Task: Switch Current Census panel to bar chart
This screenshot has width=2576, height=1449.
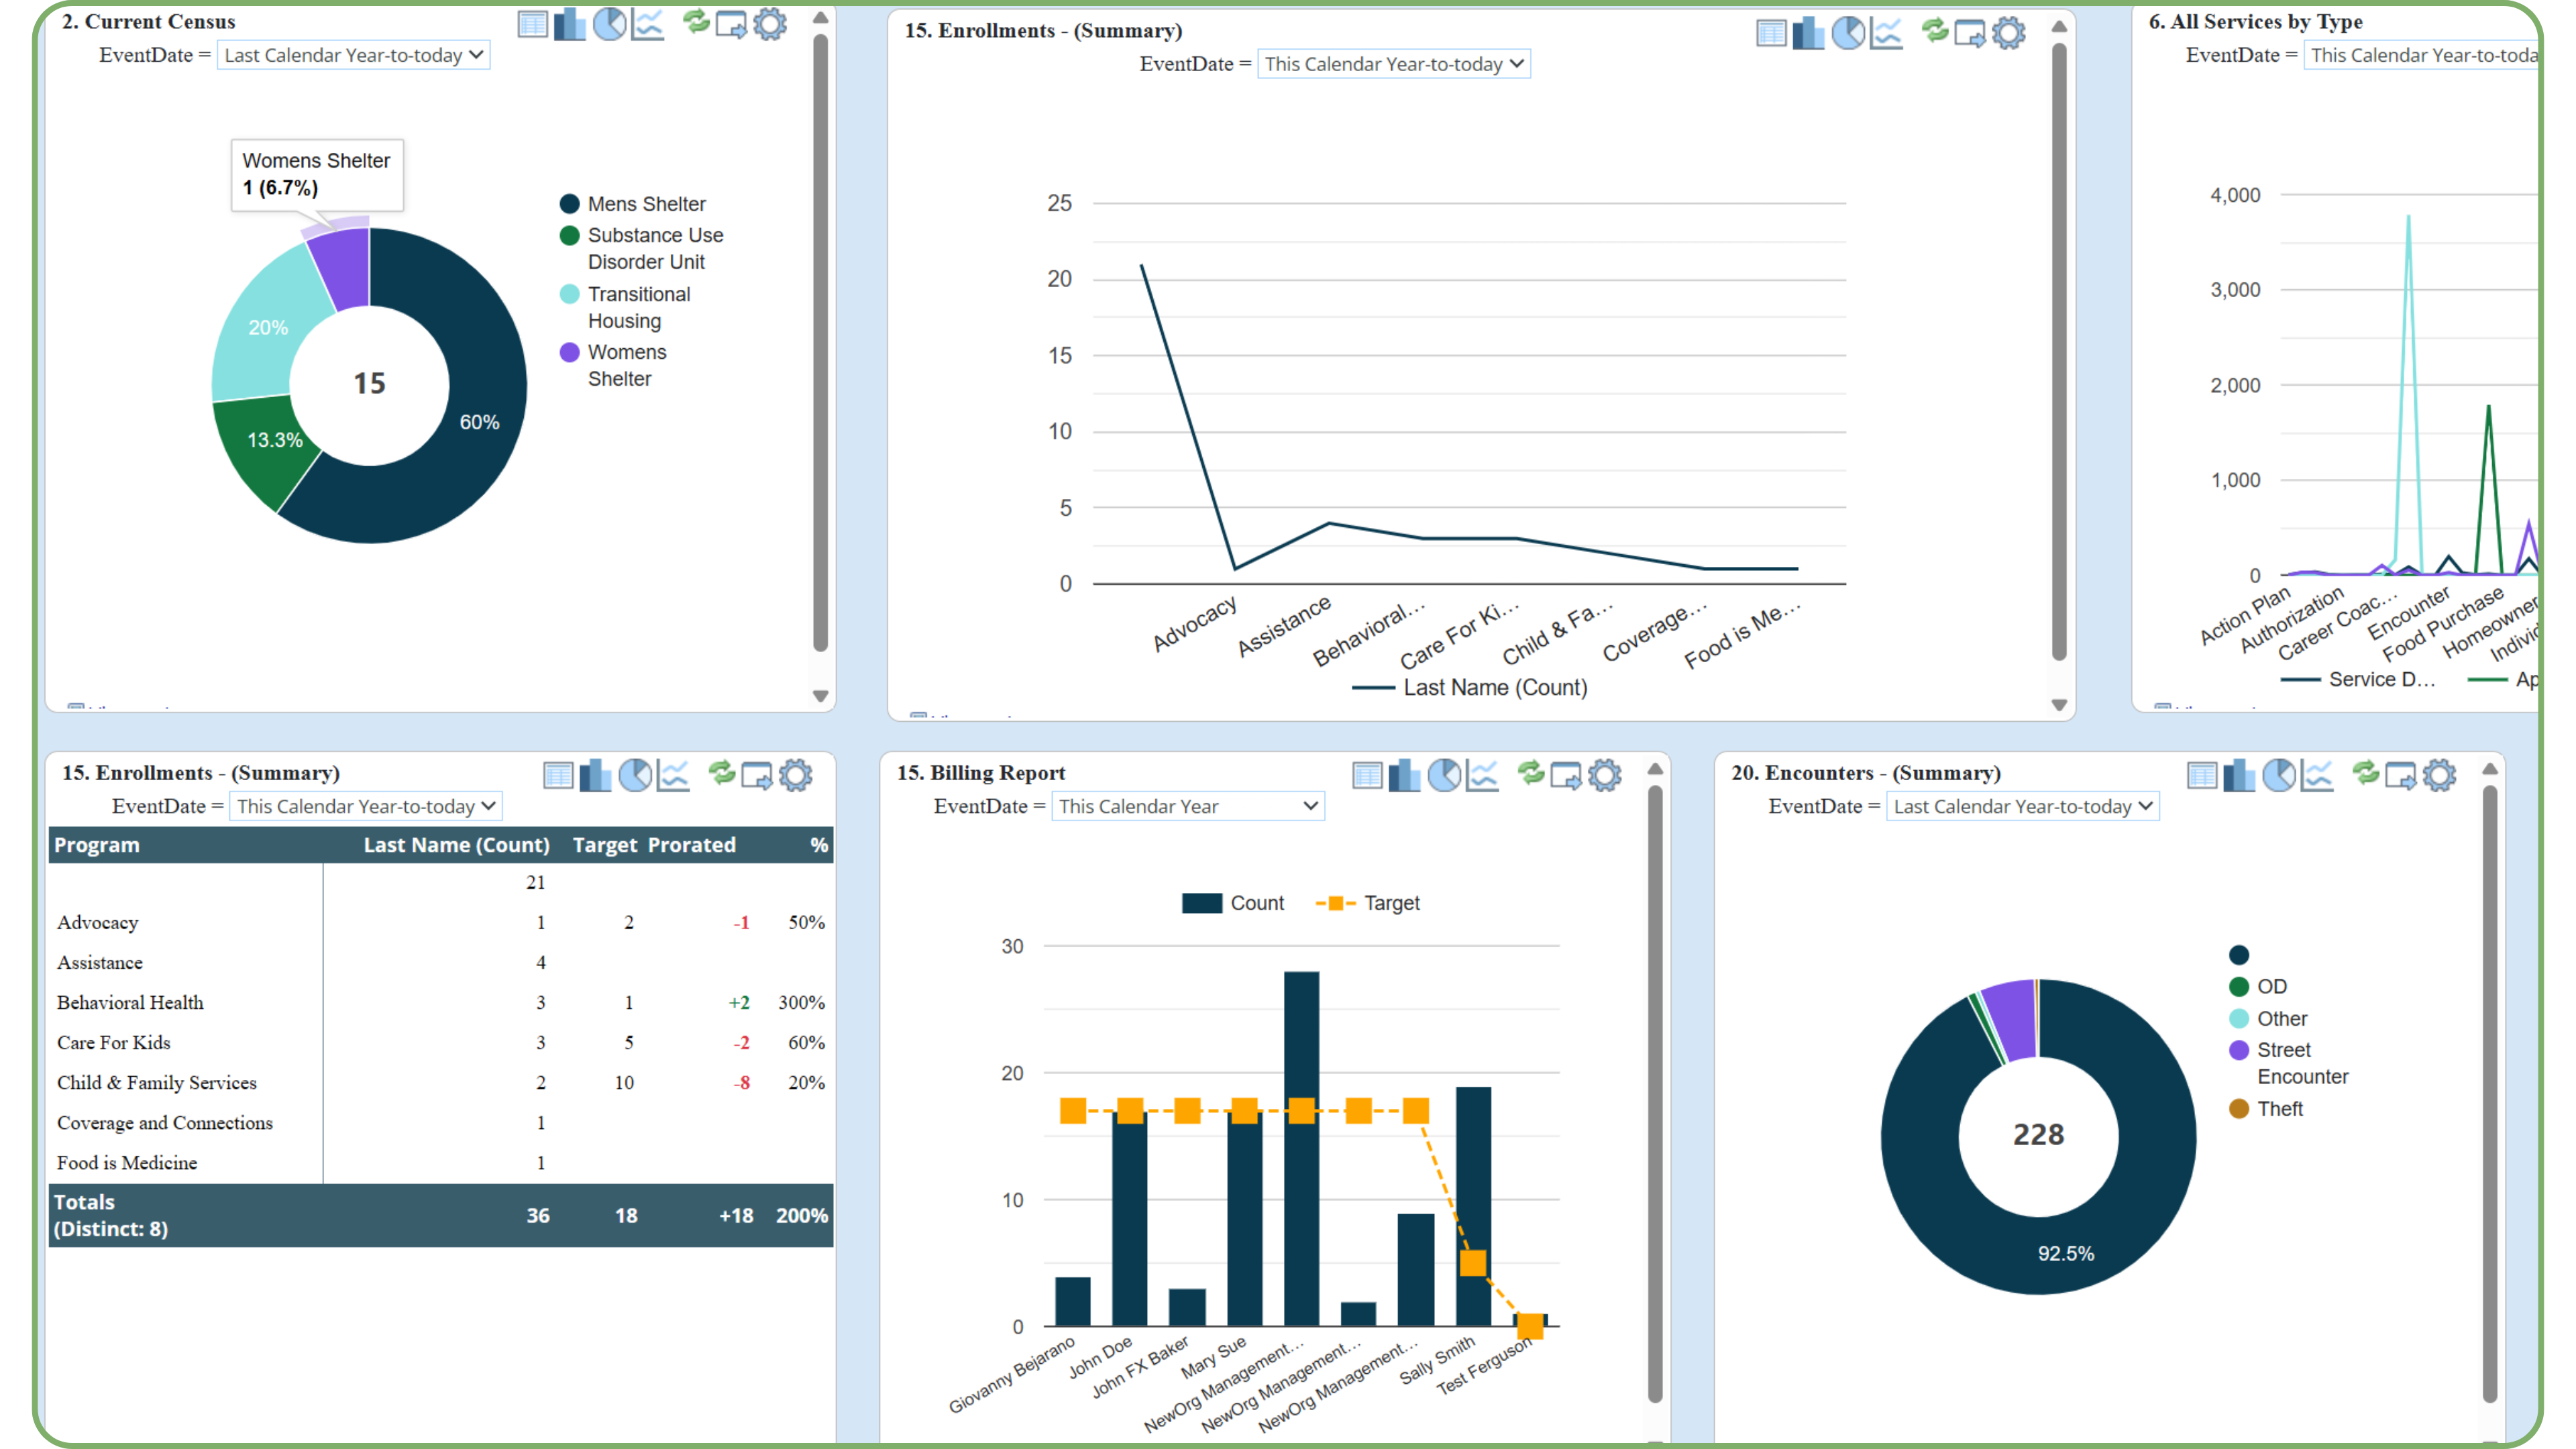Action: coord(570,24)
